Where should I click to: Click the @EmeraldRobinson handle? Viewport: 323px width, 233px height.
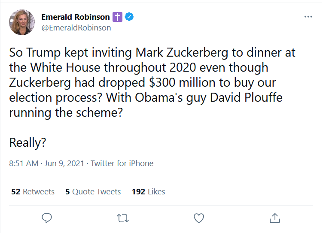pos(76,28)
